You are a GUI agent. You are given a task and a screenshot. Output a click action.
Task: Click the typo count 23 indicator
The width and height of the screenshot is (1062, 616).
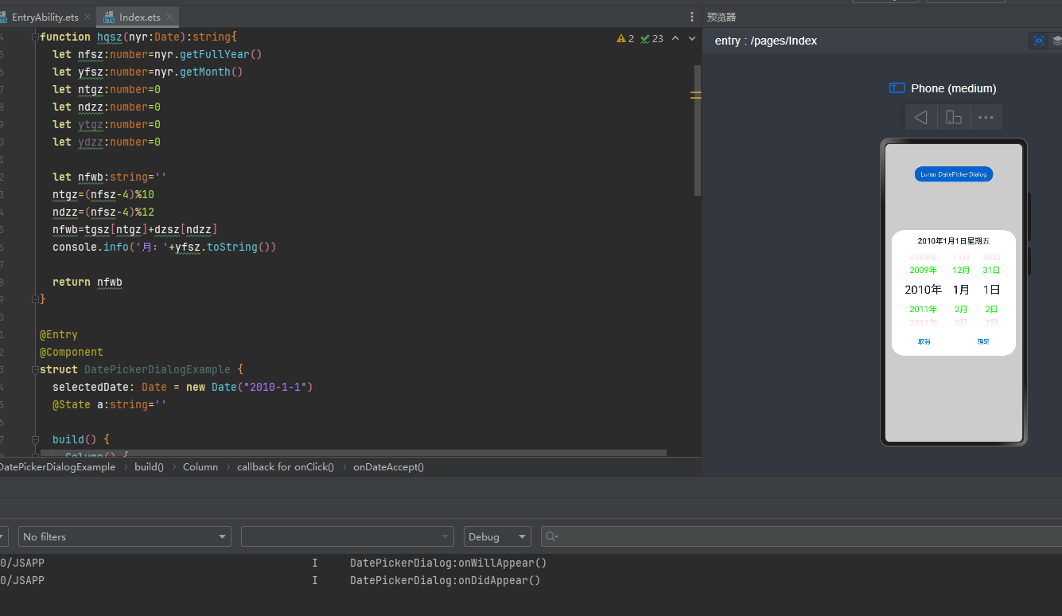pos(652,38)
